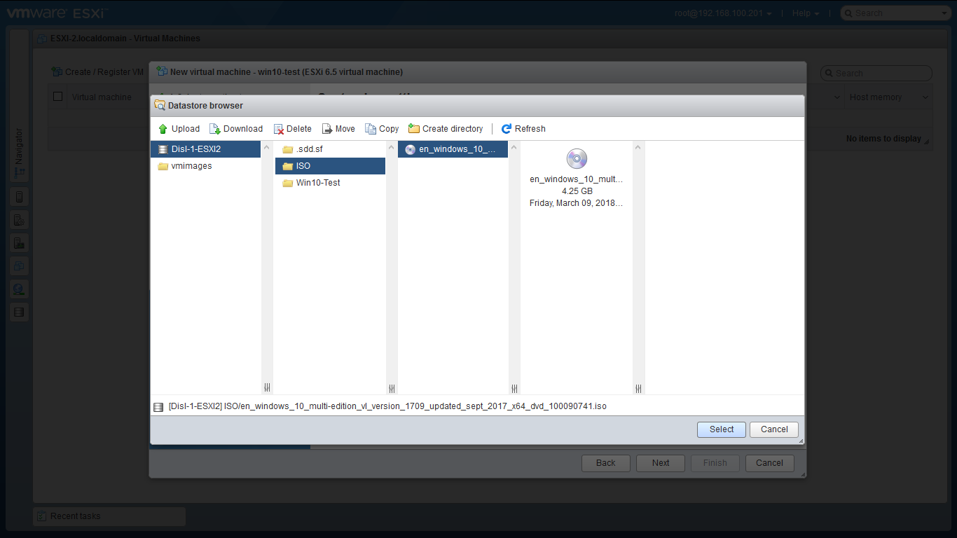The height and width of the screenshot is (538, 957).
Task: Toggle the select-all virtual machines checkbox
Action: coord(57,97)
